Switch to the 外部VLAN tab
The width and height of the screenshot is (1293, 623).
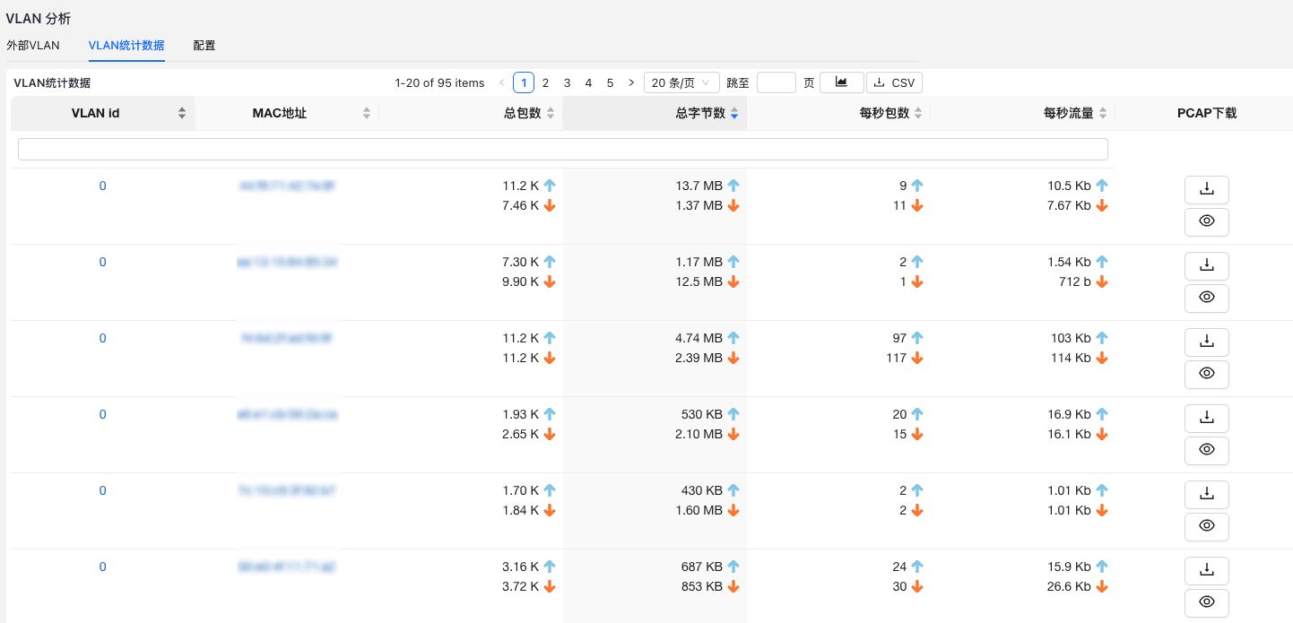(x=33, y=45)
